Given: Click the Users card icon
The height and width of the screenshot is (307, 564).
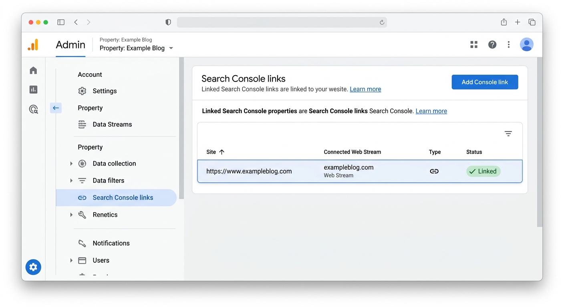Looking at the screenshot, I should pos(82,260).
